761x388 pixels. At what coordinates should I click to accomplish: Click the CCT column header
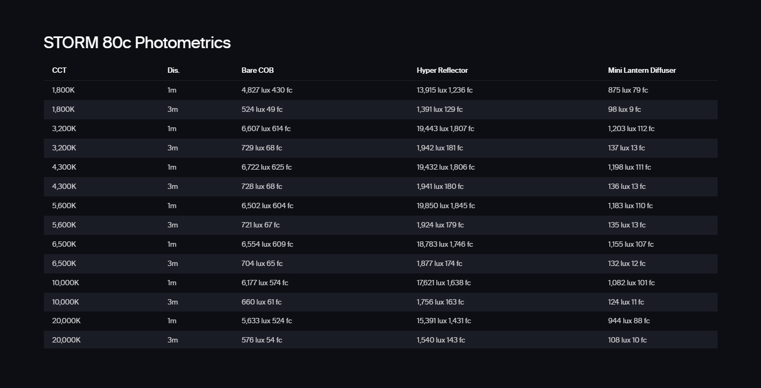point(59,71)
